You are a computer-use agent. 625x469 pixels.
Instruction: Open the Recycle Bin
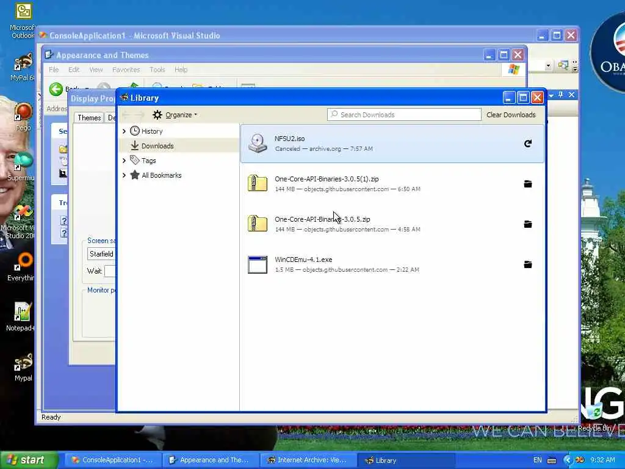(x=594, y=416)
